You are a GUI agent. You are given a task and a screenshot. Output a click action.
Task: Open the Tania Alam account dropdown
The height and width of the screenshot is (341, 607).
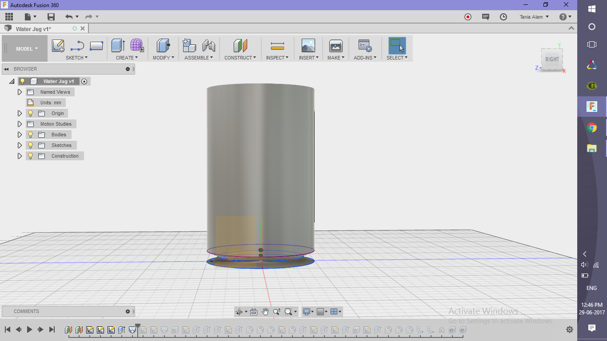click(534, 17)
